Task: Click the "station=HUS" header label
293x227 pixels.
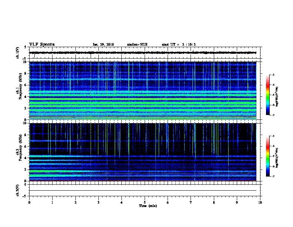Action: click(137, 45)
